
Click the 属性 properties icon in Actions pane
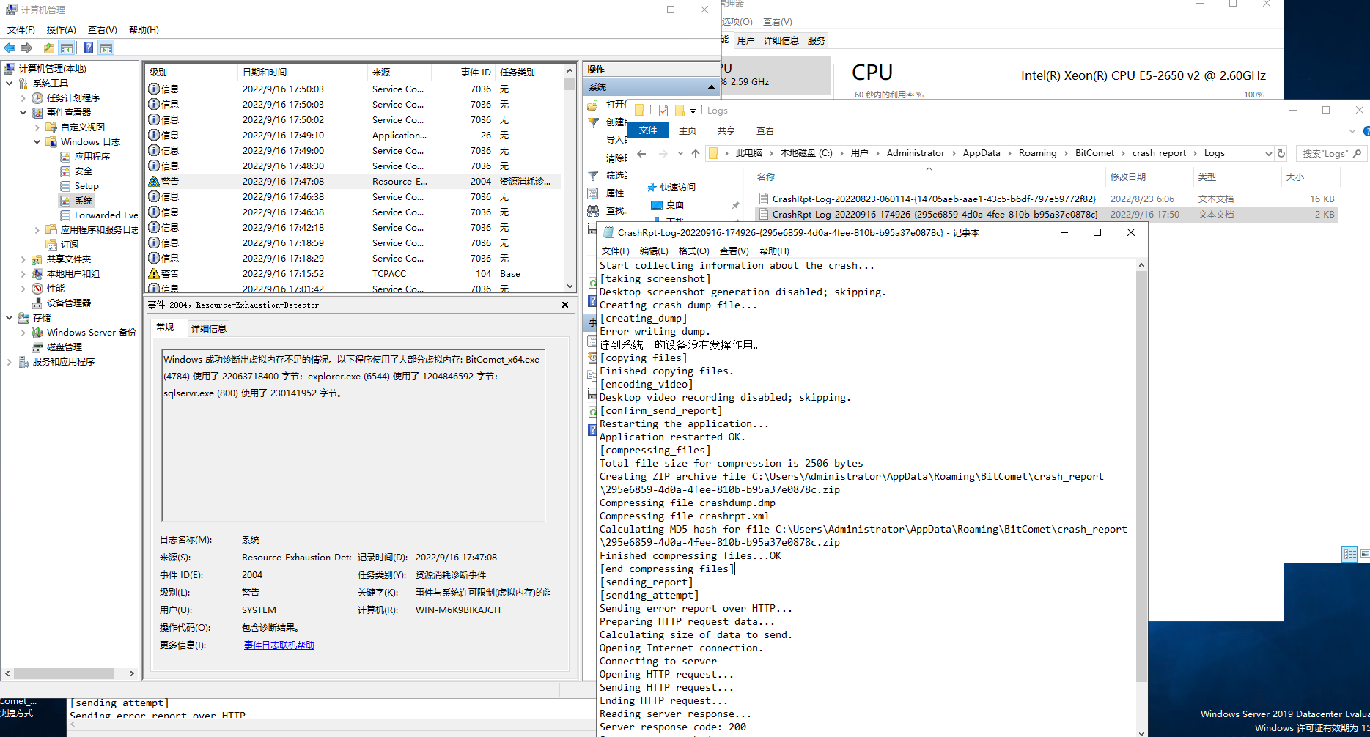coord(593,193)
